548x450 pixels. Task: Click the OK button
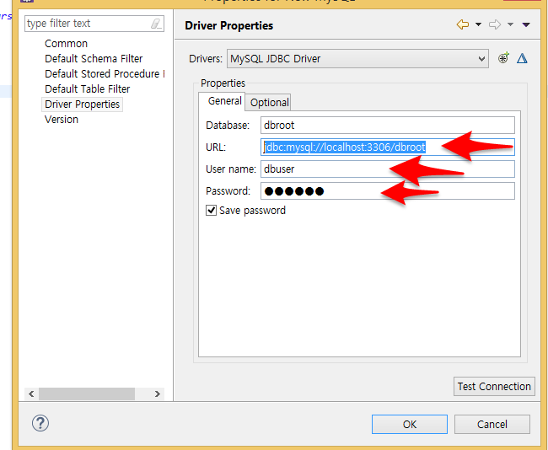(410, 424)
